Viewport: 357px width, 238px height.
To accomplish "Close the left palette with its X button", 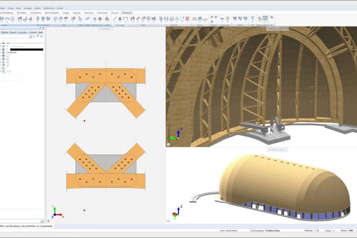I will 43,28.
